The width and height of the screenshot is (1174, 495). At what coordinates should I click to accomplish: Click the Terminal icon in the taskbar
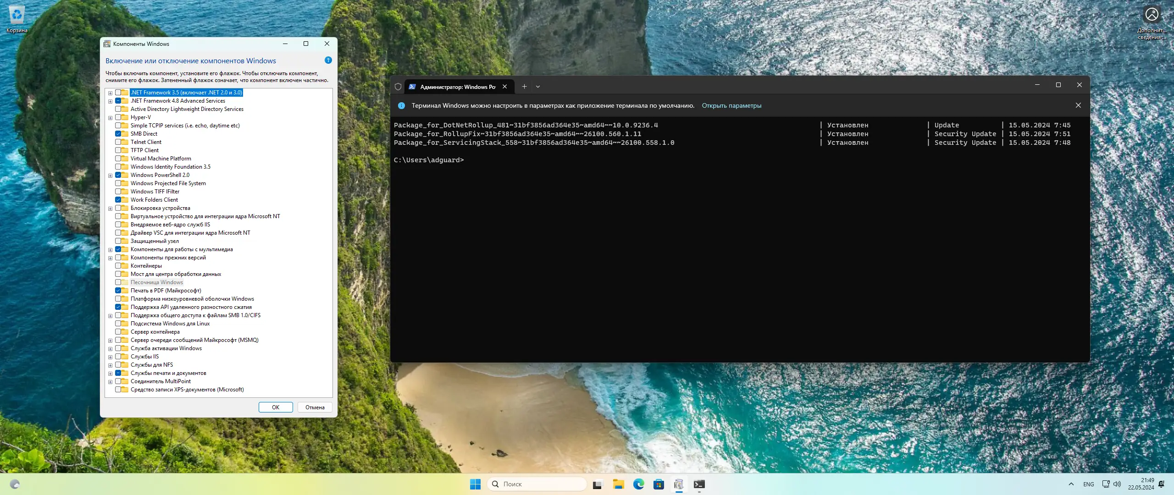click(x=699, y=484)
